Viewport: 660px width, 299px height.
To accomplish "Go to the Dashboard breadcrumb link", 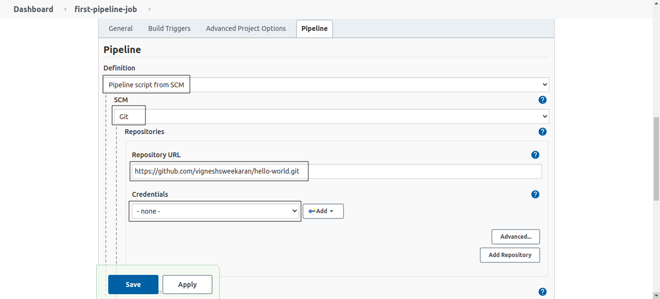I will click(33, 9).
